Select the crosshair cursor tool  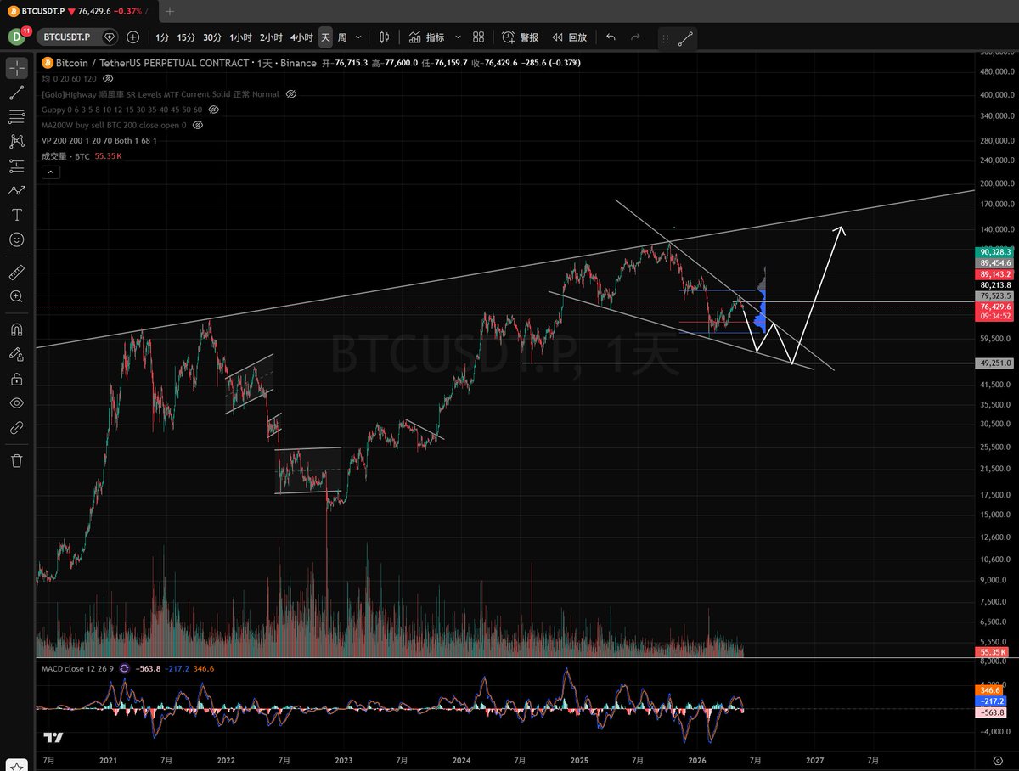pyautogui.click(x=17, y=66)
